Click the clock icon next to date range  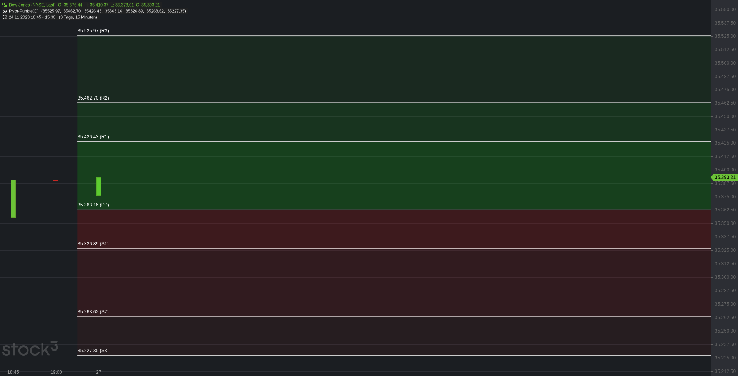click(x=5, y=17)
